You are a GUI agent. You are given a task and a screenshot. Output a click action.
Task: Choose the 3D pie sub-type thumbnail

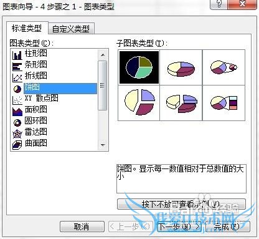(181, 67)
